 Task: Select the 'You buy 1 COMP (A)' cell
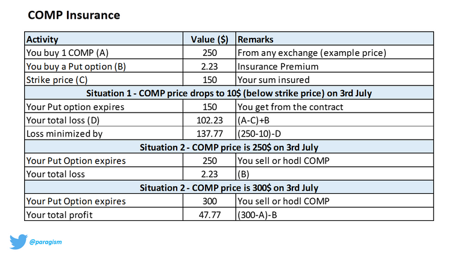[x=104, y=52]
